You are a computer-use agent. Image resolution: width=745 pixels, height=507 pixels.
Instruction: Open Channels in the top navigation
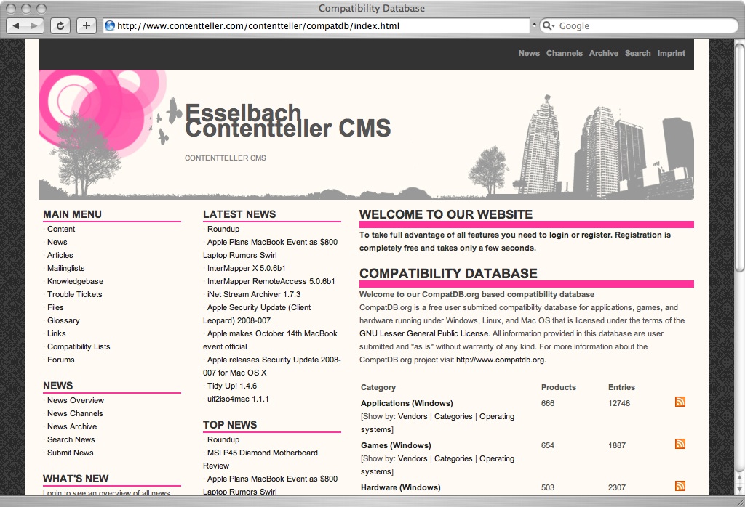[x=564, y=53]
